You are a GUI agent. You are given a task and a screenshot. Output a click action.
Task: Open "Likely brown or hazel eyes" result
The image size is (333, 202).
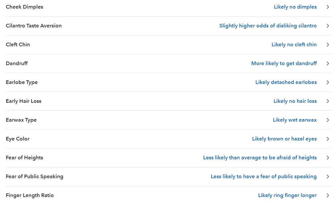[284, 139]
